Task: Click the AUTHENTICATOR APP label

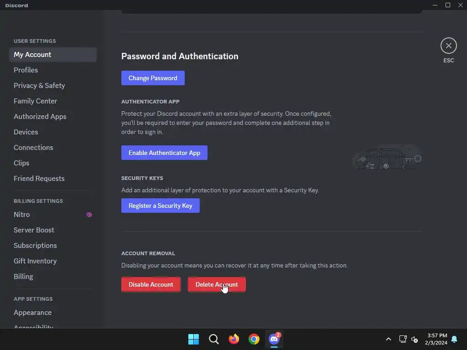Action: 150,102
